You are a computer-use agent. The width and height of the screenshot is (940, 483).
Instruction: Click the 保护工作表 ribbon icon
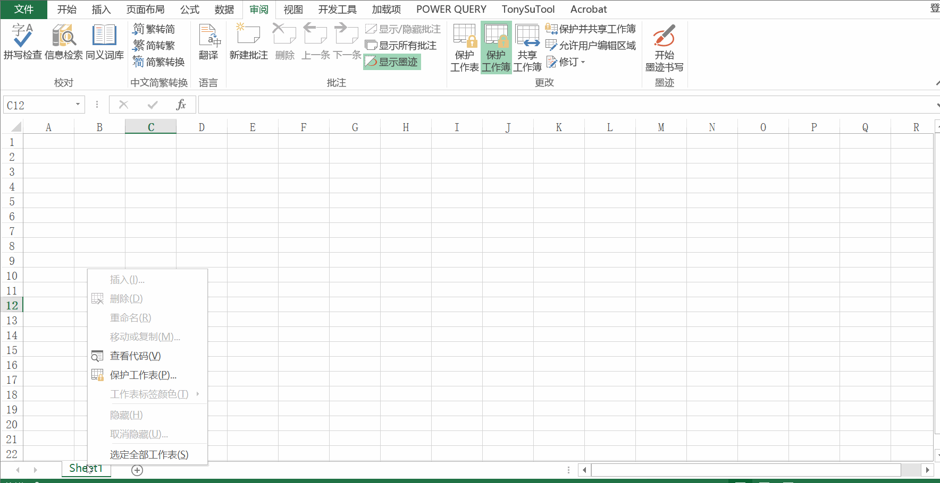(x=464, y=47)
